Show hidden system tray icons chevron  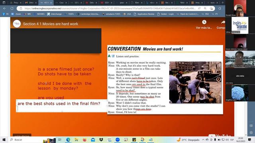(x=203, y=139)
